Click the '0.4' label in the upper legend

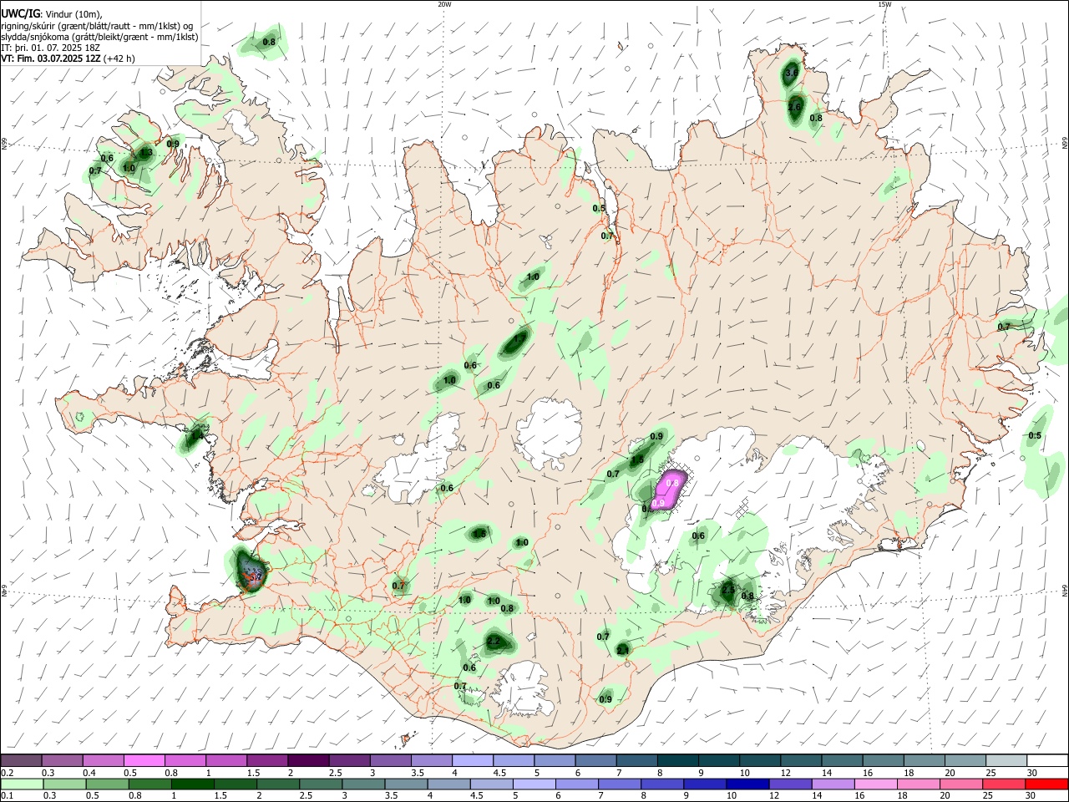click(89, 773)
